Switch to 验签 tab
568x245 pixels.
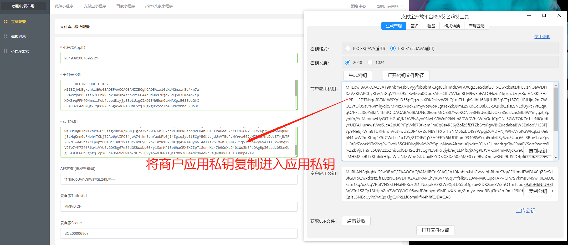click(431, 26)
